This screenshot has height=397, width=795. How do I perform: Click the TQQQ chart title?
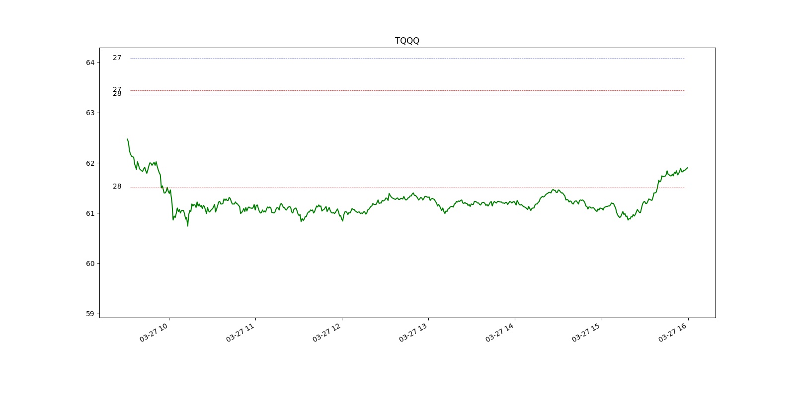(x=407, y=41)
